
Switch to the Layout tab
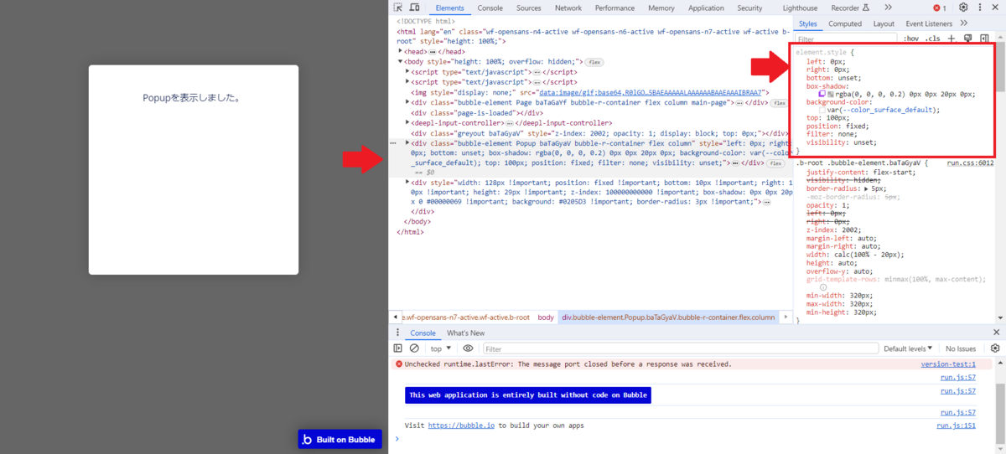pos(884,23)
